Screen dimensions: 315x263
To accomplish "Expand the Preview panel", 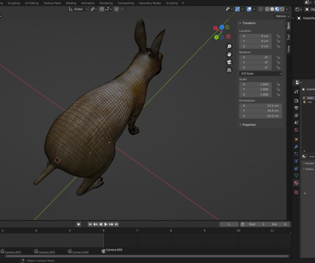I will (309, 163).
